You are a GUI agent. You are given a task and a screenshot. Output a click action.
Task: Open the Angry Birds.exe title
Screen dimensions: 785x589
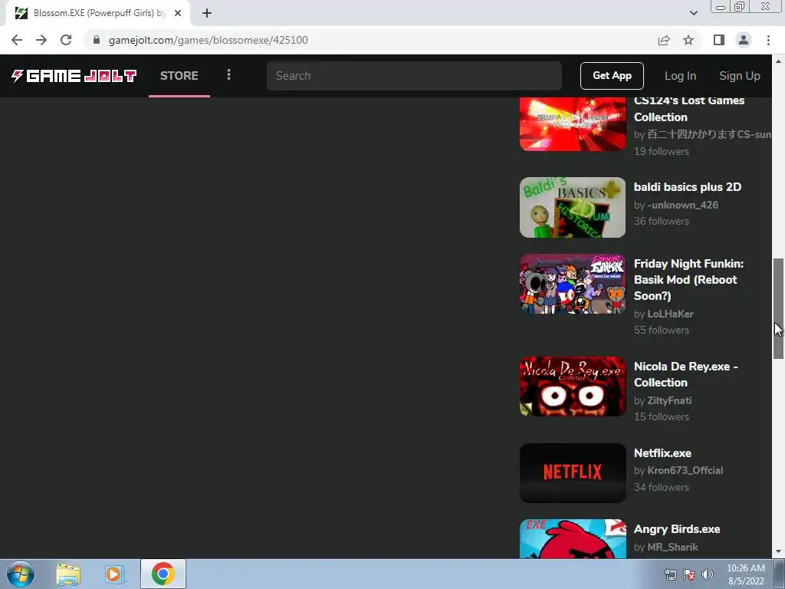[x=677, y=529]
